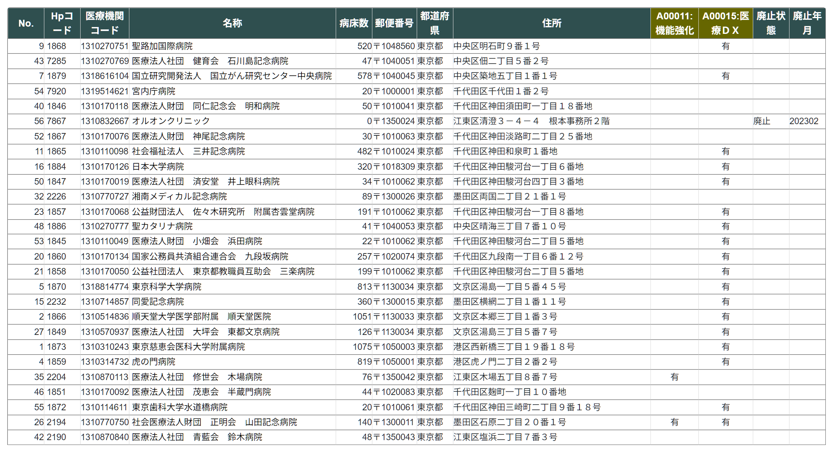
Task: Click the 神尾記念病院 name cell
Action: (x=233, y=137)
